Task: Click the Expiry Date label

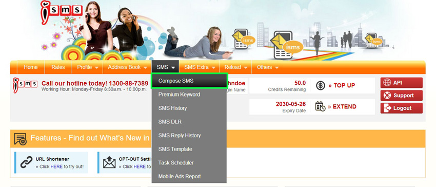Action: tap(294, 110)
